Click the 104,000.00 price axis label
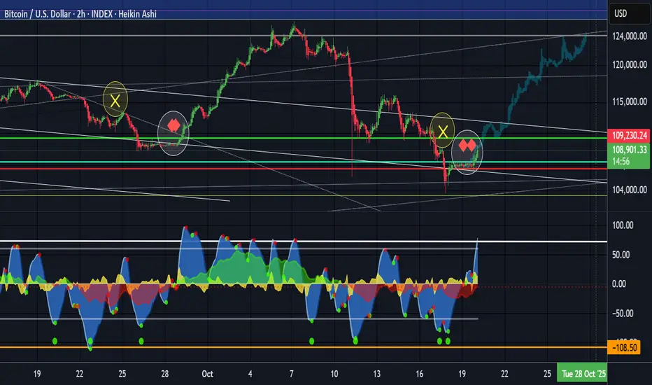 click(629, 190)
